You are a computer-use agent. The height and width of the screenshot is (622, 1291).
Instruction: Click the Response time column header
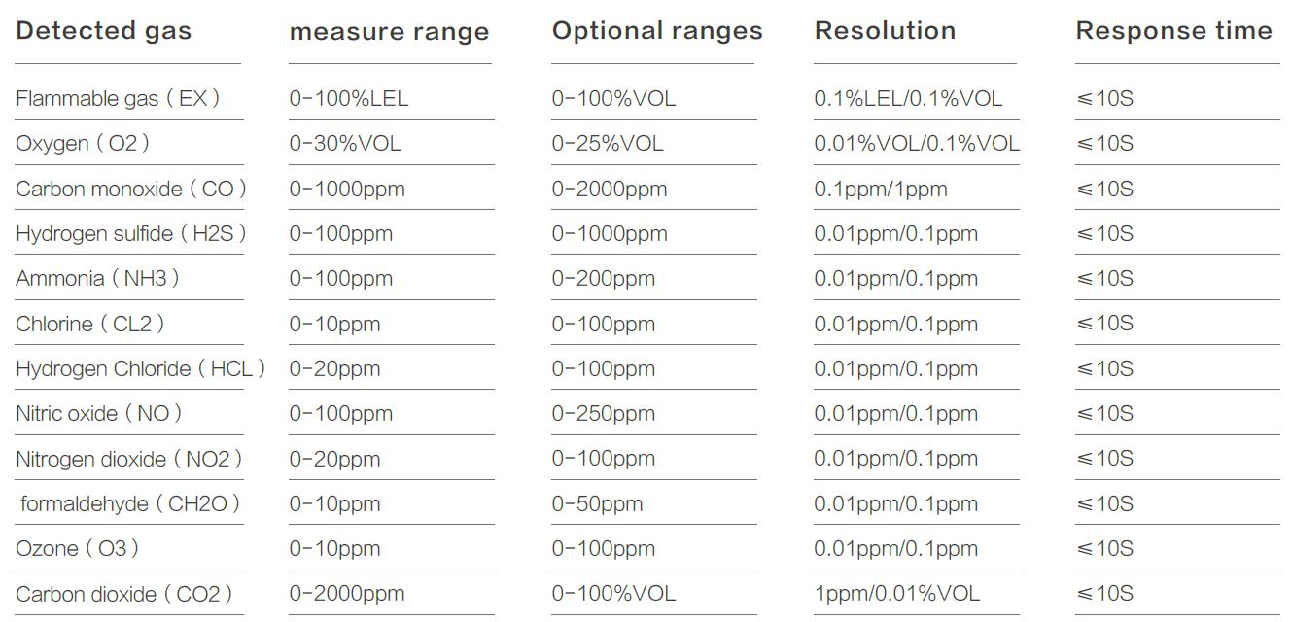click(x=1173, y=31)
